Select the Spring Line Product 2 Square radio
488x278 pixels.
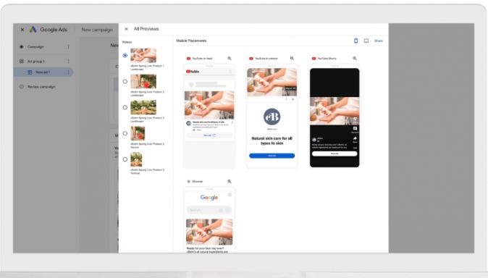click(x=125, y=133)
